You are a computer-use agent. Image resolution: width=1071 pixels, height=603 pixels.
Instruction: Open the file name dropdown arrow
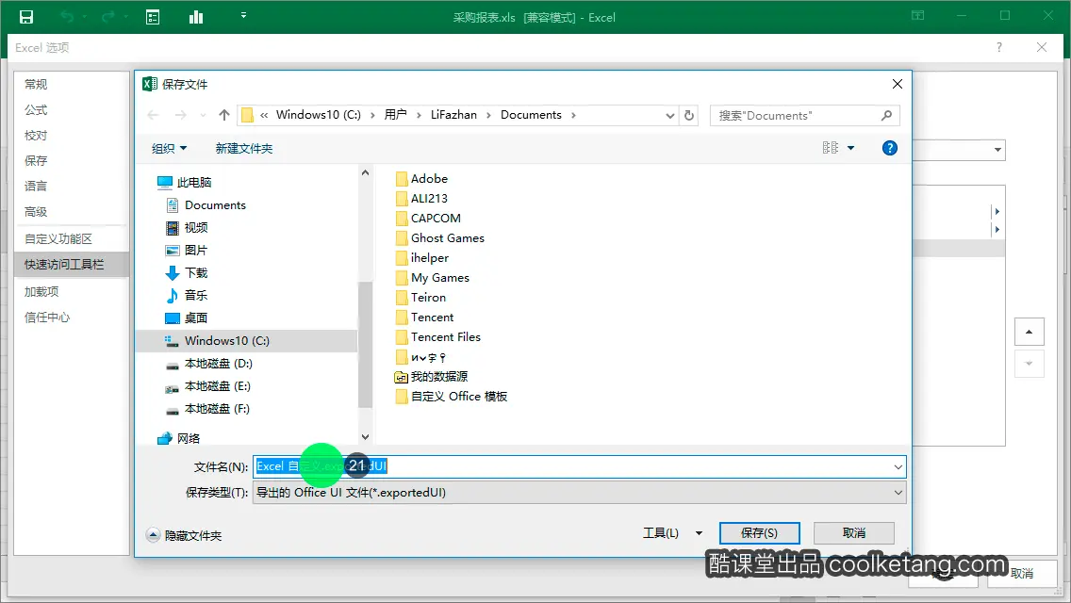coord(898,467)
